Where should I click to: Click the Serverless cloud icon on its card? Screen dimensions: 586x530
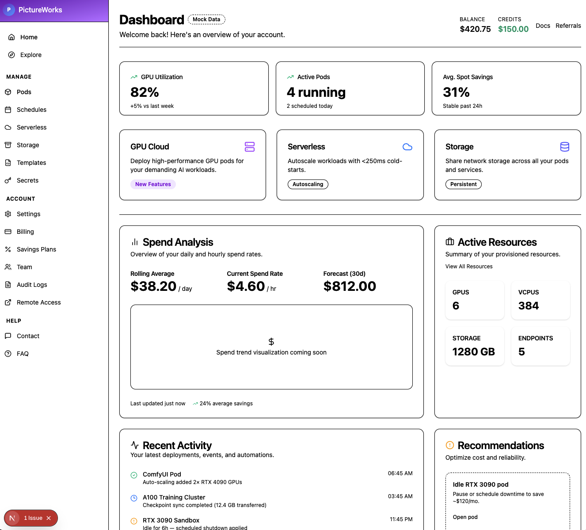pyautogui.click(x=407, y=147)
